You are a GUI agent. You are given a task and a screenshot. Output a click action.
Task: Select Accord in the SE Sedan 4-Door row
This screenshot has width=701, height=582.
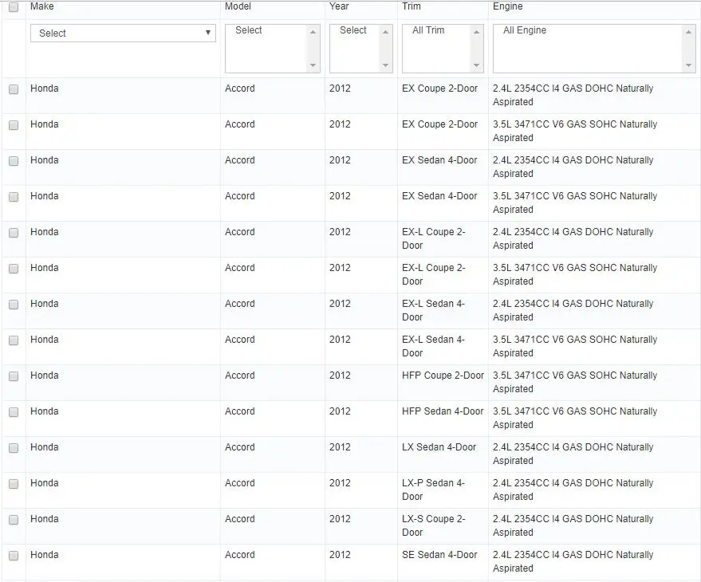[239, 555]
